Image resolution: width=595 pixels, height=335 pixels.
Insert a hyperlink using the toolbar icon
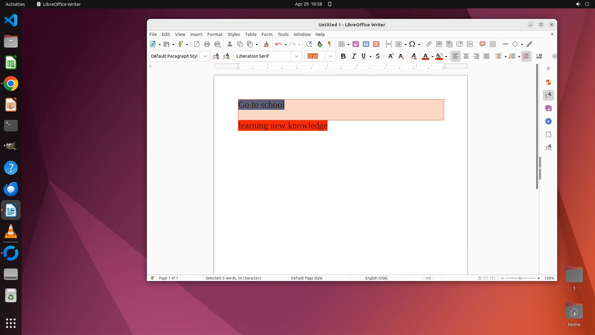tap(429, 44)
